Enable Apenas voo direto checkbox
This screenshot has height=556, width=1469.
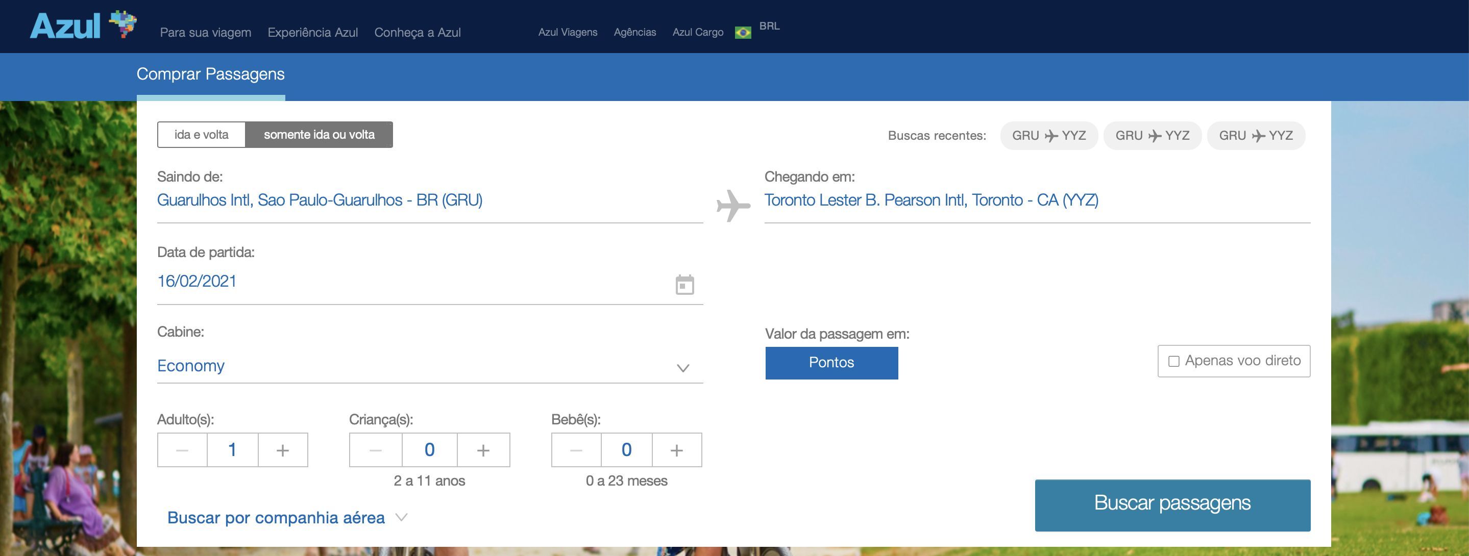click(1173, 361)
